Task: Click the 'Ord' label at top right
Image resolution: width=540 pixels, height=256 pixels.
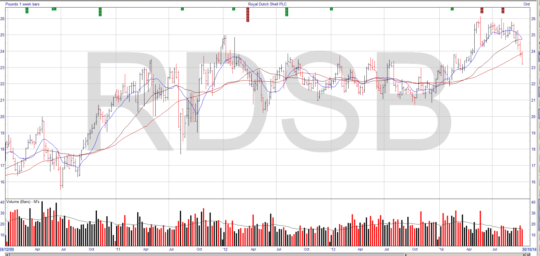Action: (526, 4)
